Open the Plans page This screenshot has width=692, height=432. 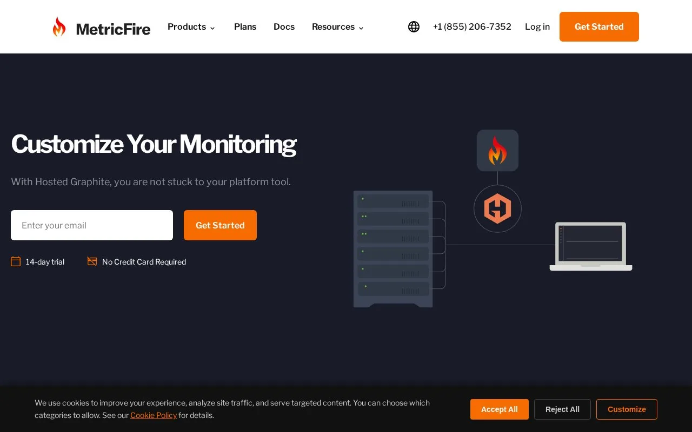(245, 26)
